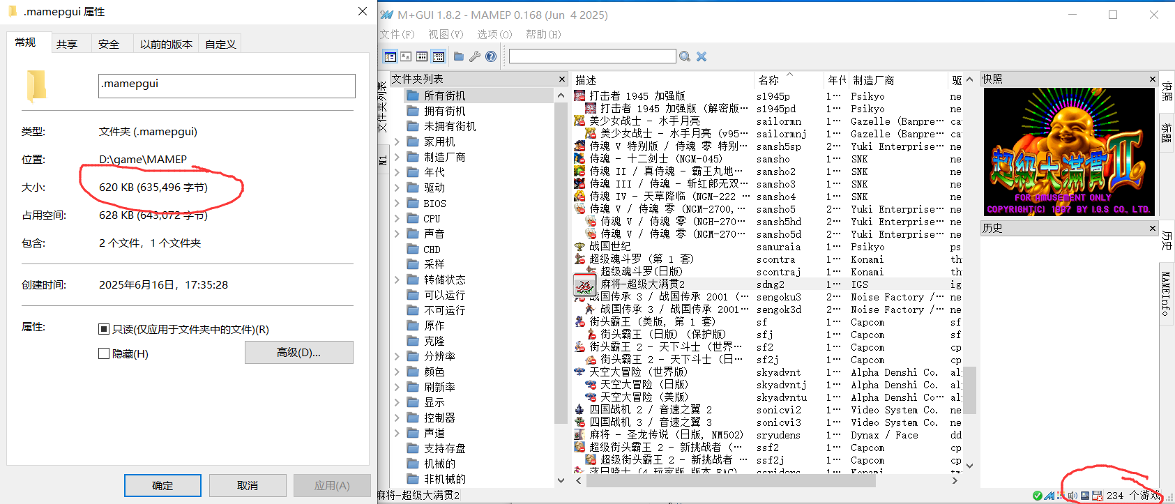Close the 历史 panel
The image size is (1175, 504).
point(1153,228)
